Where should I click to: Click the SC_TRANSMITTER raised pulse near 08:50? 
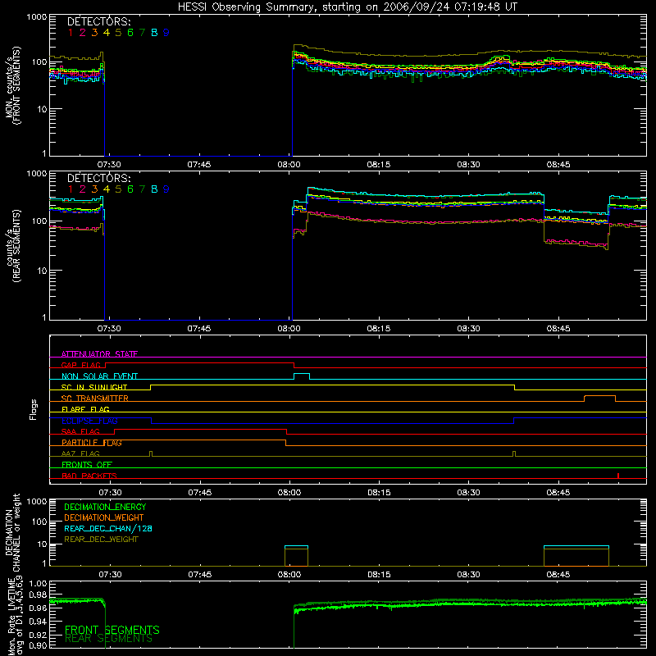tap(599, 399)
